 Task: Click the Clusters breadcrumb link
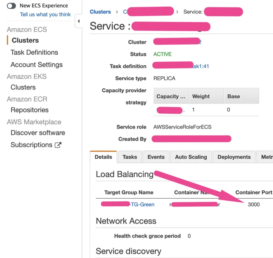pos(100,12)
